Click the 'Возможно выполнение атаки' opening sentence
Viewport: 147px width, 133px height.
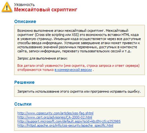[x=61, y=31]
